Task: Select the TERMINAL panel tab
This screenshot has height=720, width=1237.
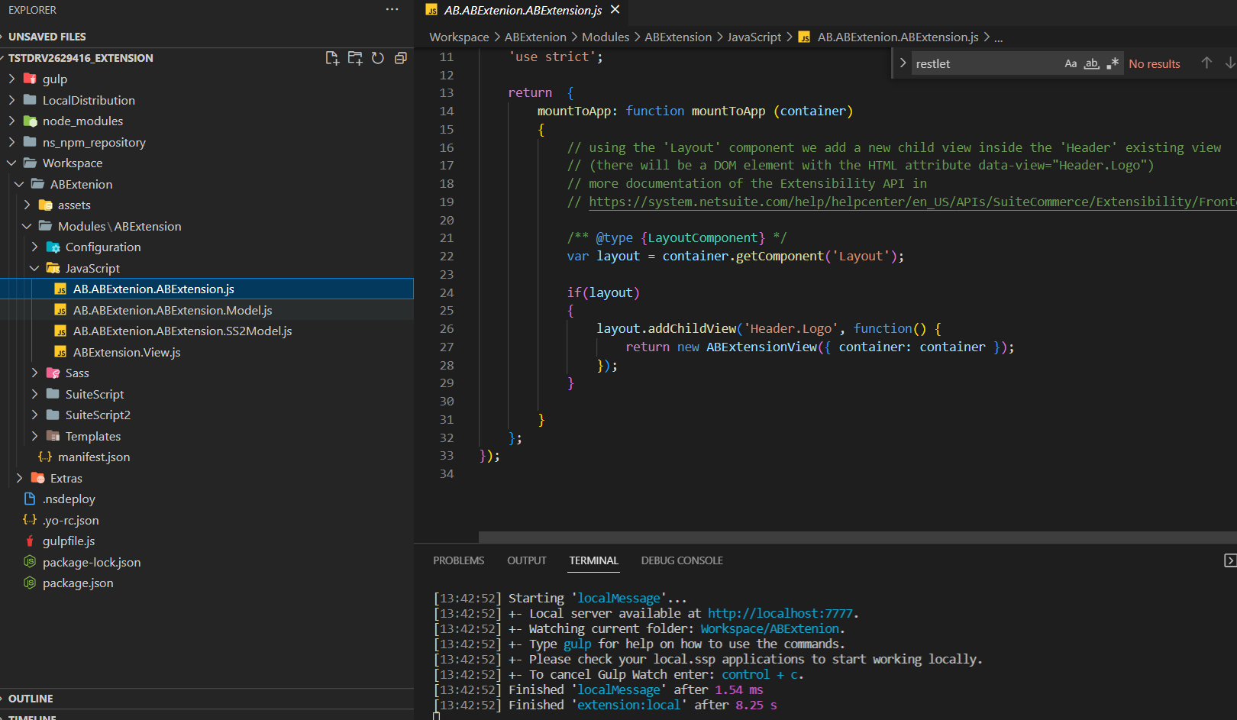Action: [x=593, y=560]
